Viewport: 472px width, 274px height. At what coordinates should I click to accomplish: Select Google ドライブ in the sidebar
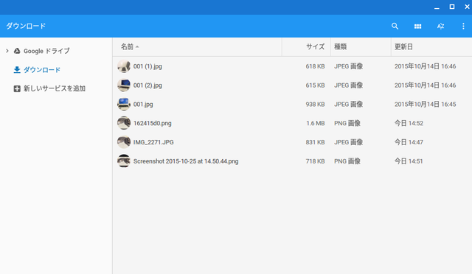click(x=46, y=51)
